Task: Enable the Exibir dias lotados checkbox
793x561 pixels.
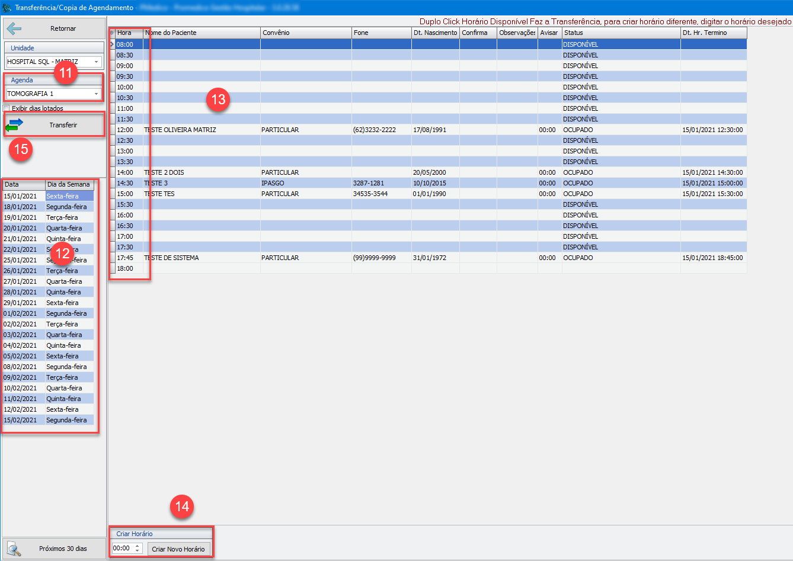Action: (x=7, y=108)
